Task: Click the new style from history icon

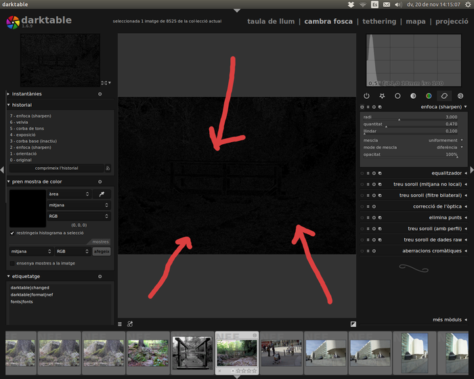Action: [108, 168]
